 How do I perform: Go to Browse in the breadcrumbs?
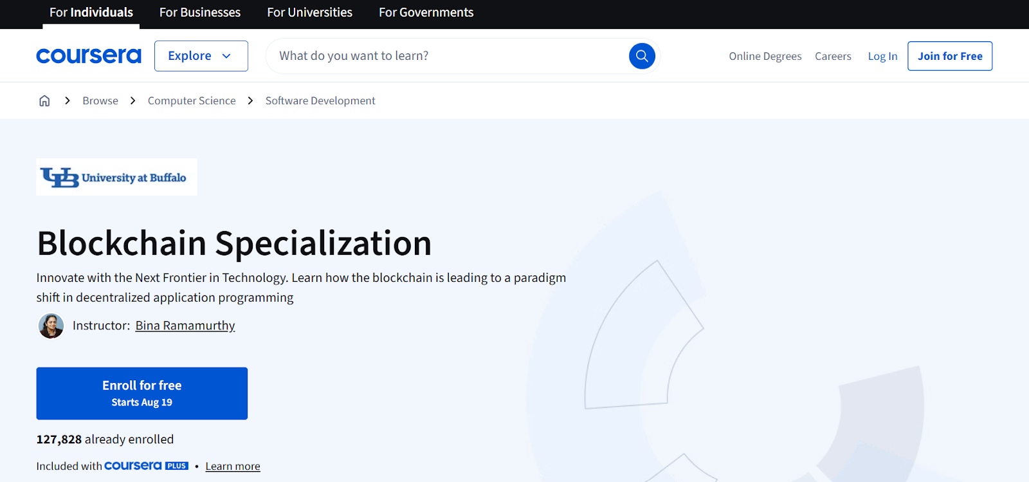100,100
